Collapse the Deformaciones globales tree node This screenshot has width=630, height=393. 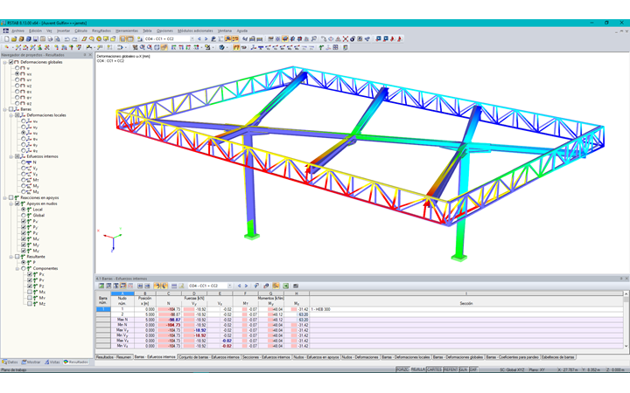(x=5, y=62)
